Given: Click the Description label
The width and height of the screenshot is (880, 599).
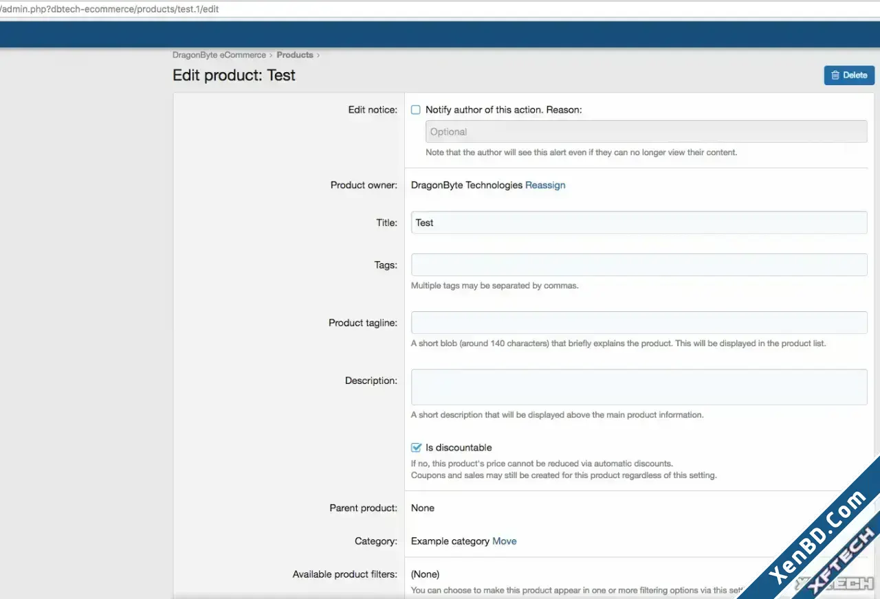Looking at the screenshot, I should click(371, 381).
